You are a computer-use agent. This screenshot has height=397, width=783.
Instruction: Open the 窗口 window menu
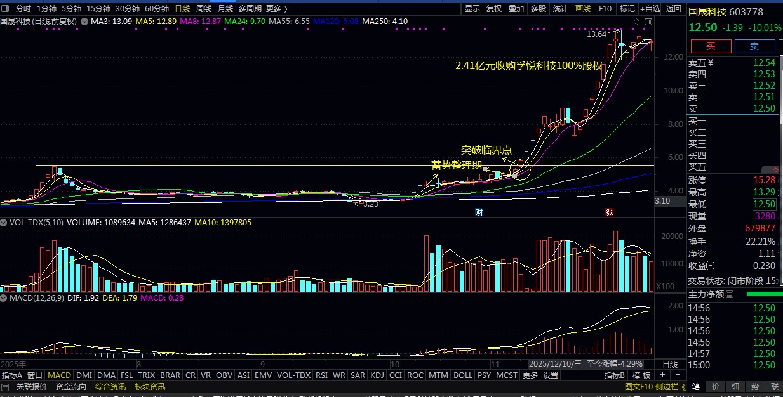point(35,375)
